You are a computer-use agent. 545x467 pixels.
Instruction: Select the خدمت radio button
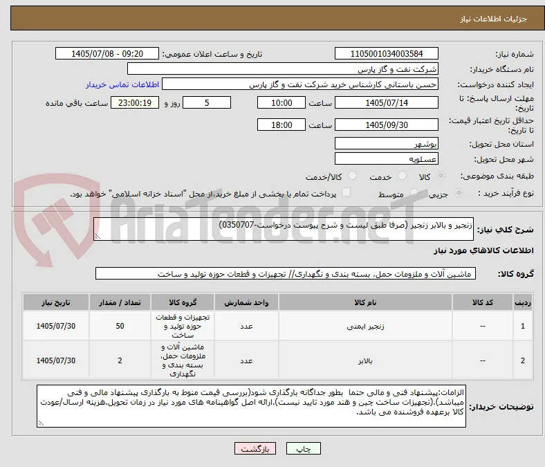pos(402,176)
